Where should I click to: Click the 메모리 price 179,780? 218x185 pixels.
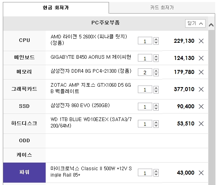184,72
